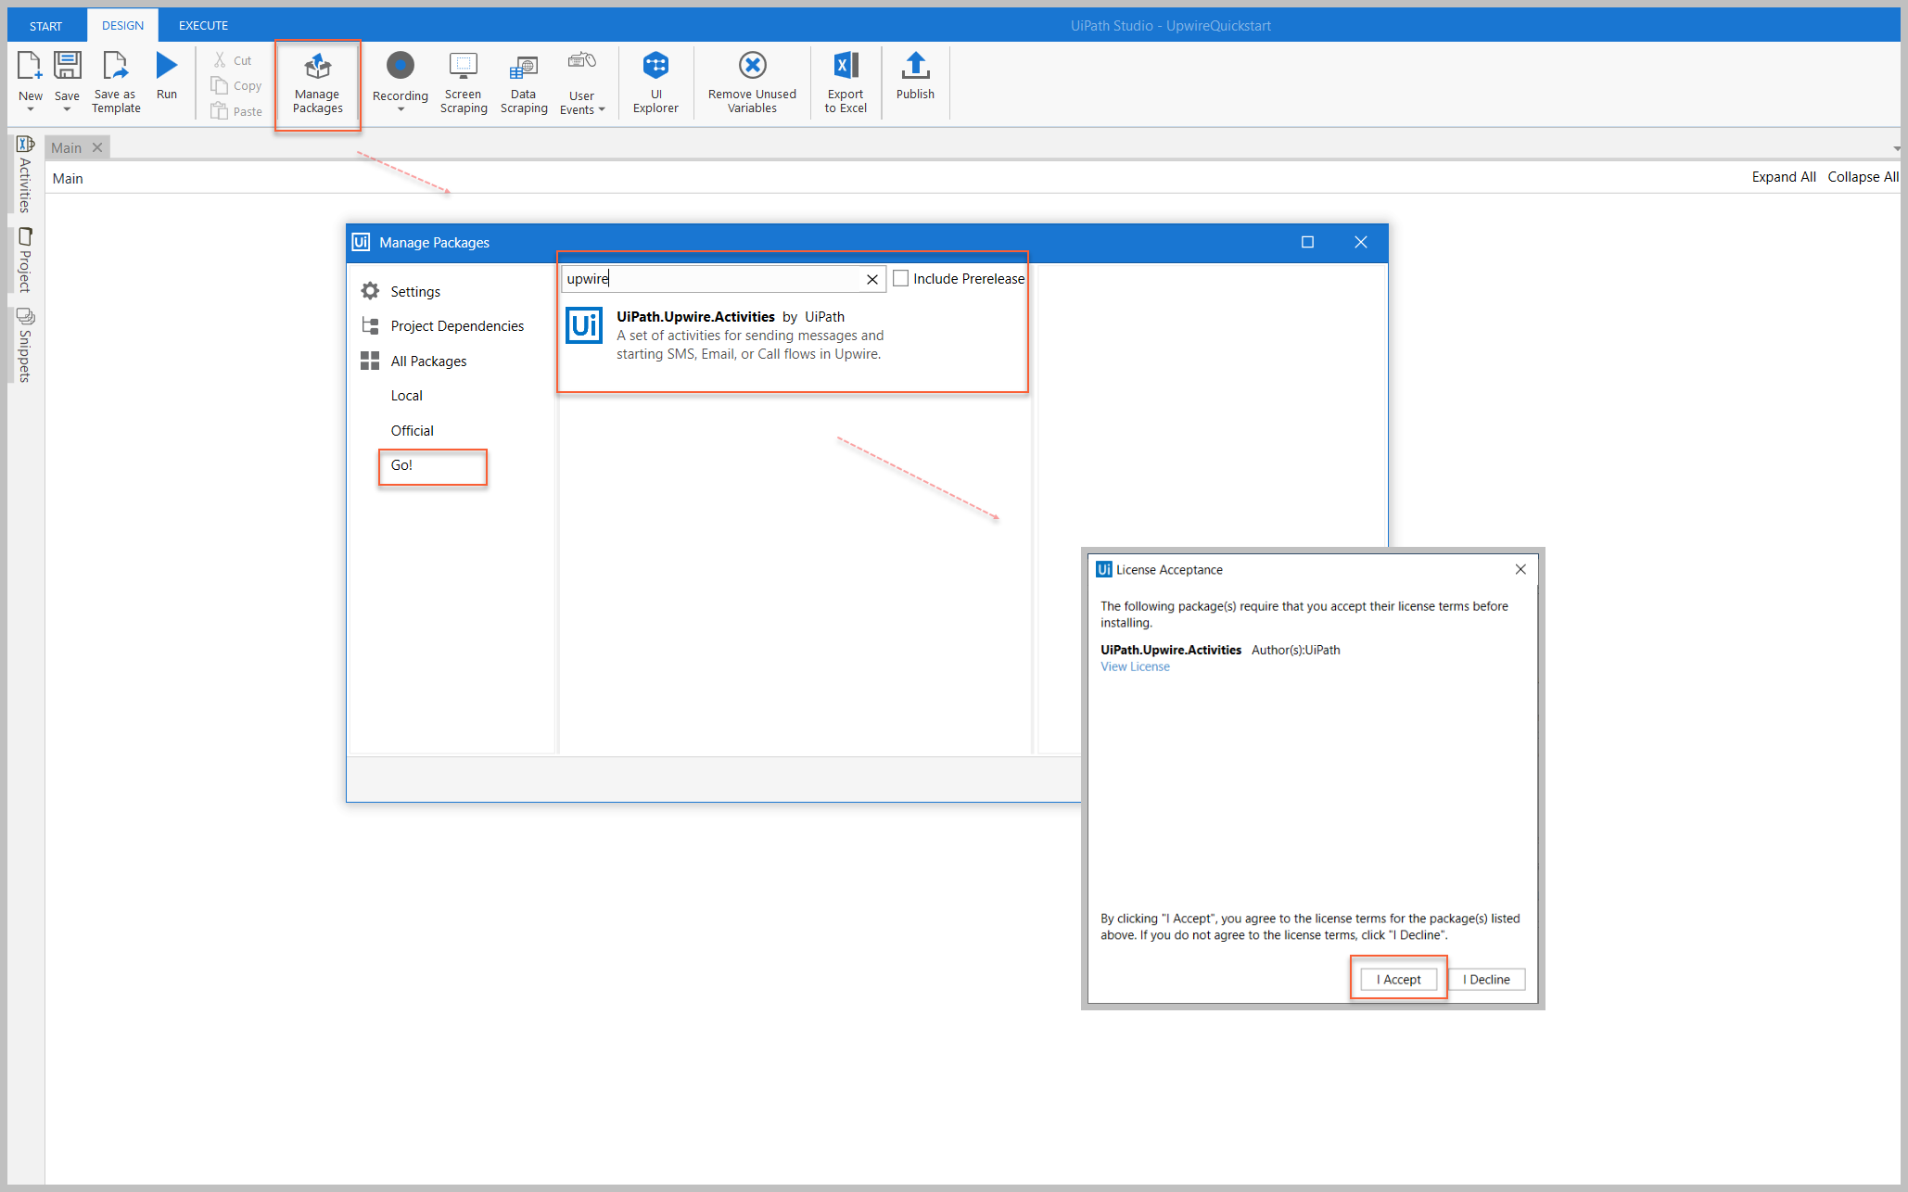This screenshot has height=1192, width=1908.
Task: Expand the User Events dropdown arrow
Action: tap(602, 109)
